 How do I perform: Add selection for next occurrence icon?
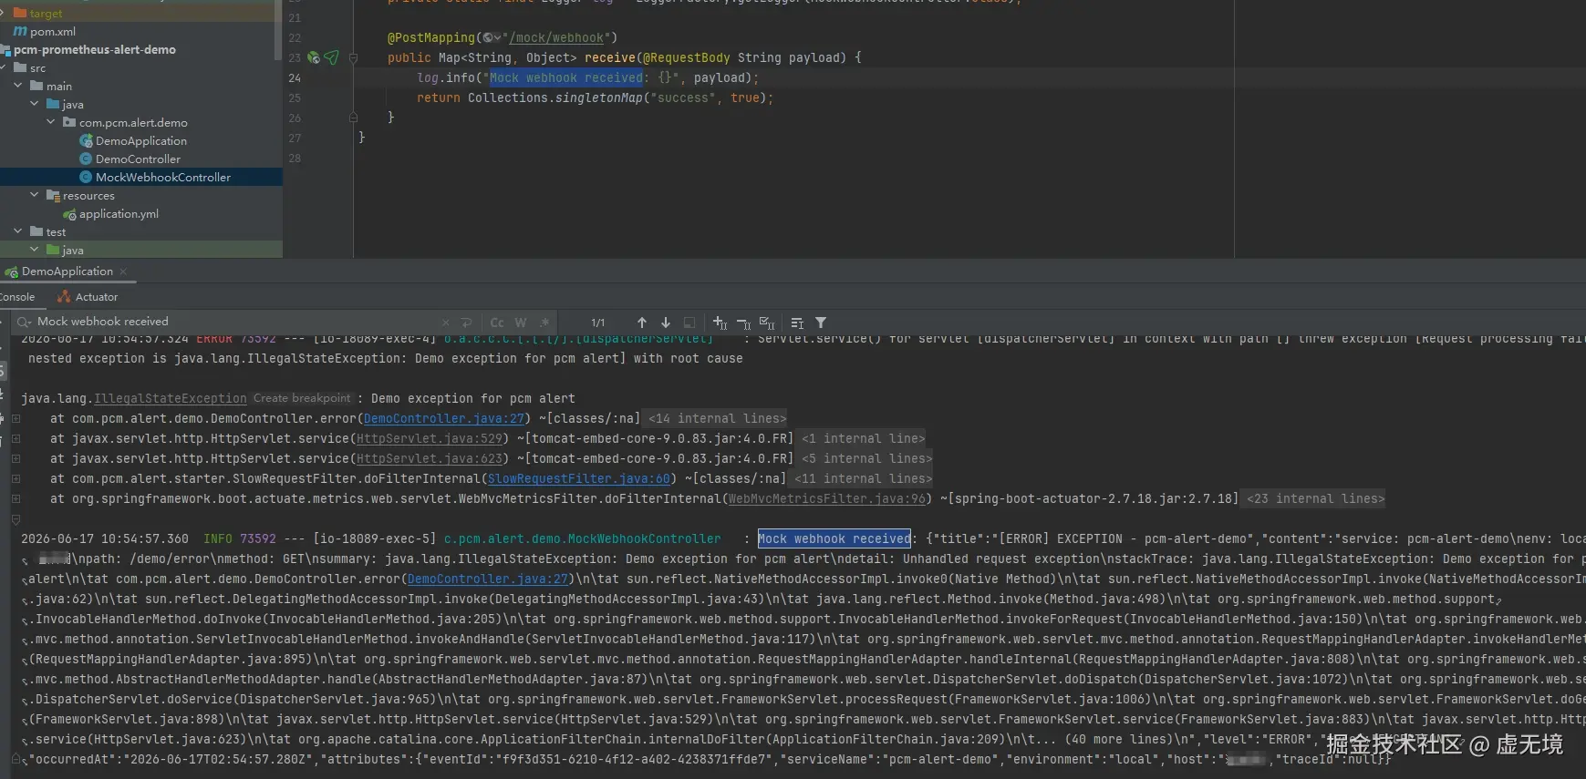coord(720,323)
